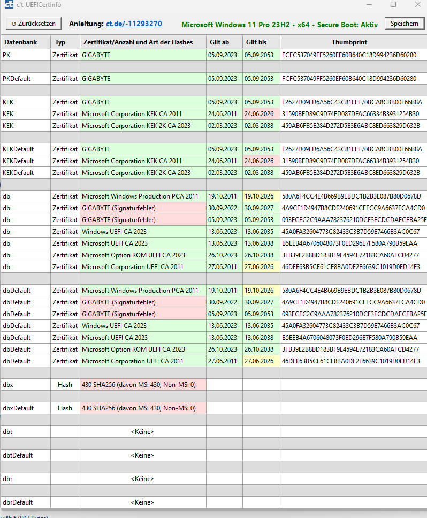Click the <Keine> entry in dbtDefault row

[143, 455]
